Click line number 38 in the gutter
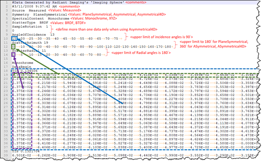 point(6,151)
